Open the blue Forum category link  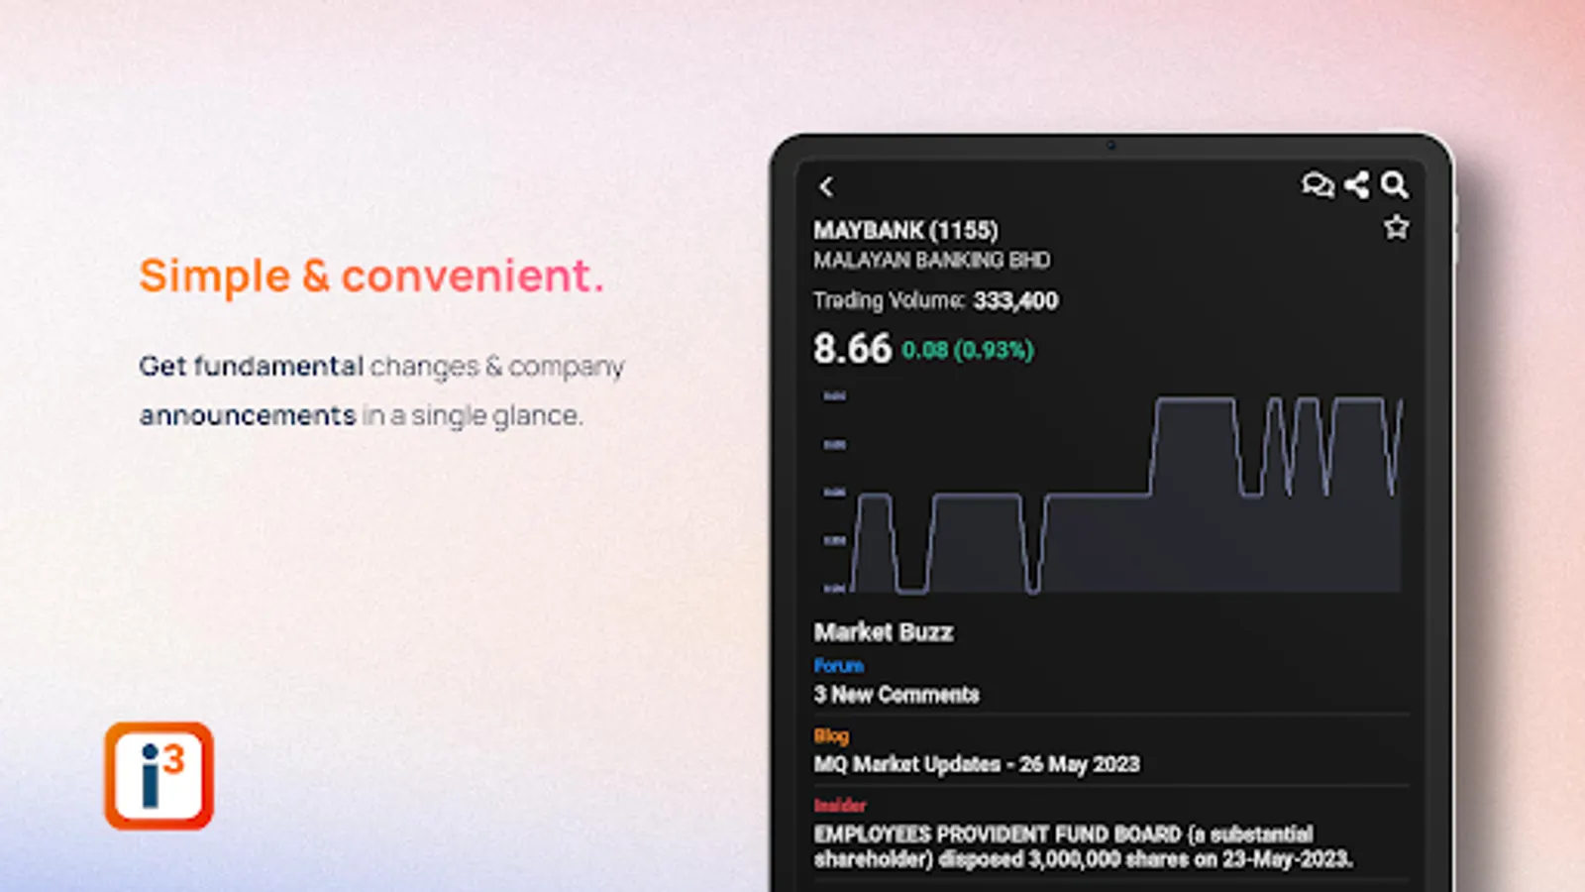(838, 666)
